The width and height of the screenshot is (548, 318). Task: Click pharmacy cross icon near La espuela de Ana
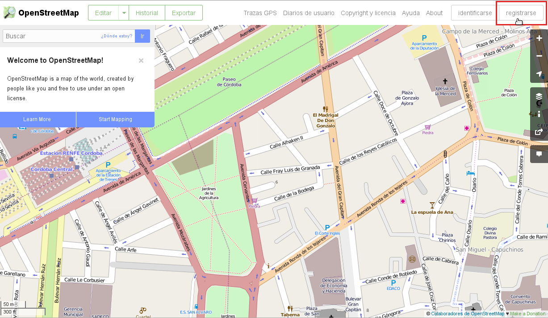403,201
